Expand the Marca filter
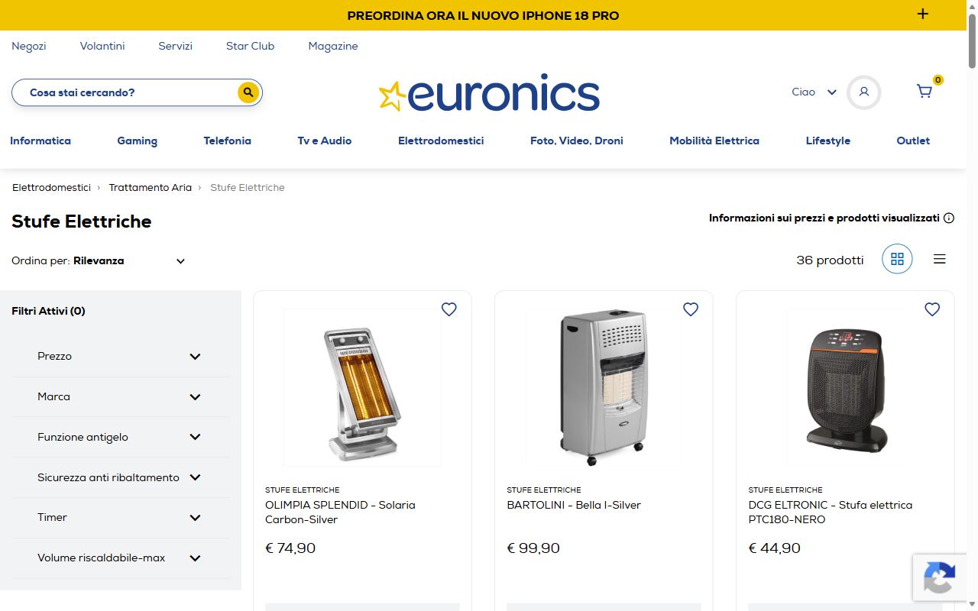The width and height of the screenshot is (978, 611). tap(121, 396)
